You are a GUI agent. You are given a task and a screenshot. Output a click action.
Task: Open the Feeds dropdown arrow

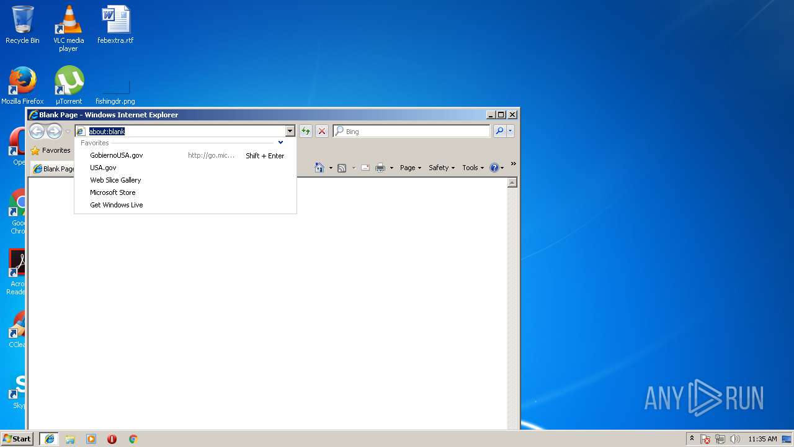(x=354, y=168)
